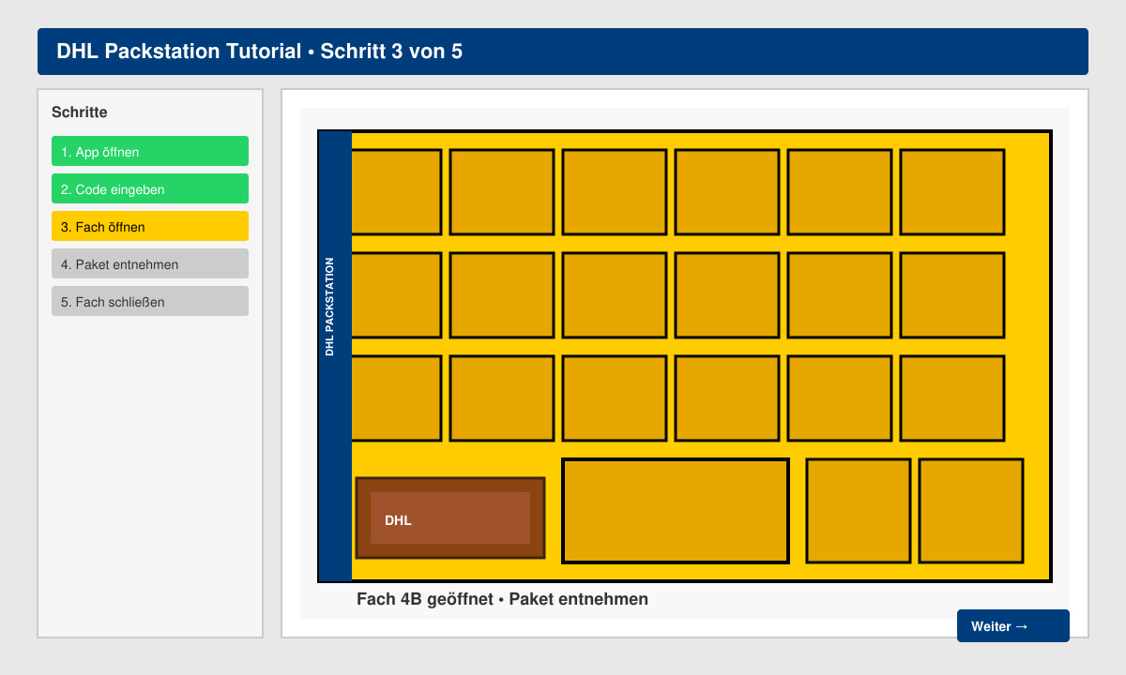This screenshot has height=675, width=1126.
Task: Click the brown DHL package in the open compartment
Action: click(x=450, y=517)
